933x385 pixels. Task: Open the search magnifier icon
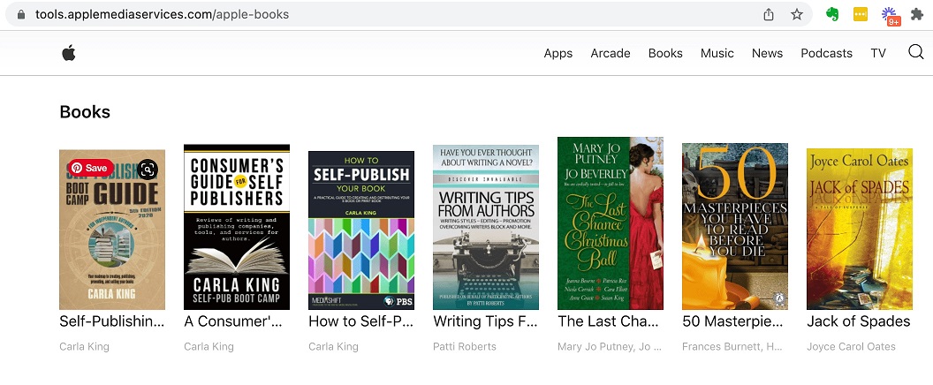916,53
